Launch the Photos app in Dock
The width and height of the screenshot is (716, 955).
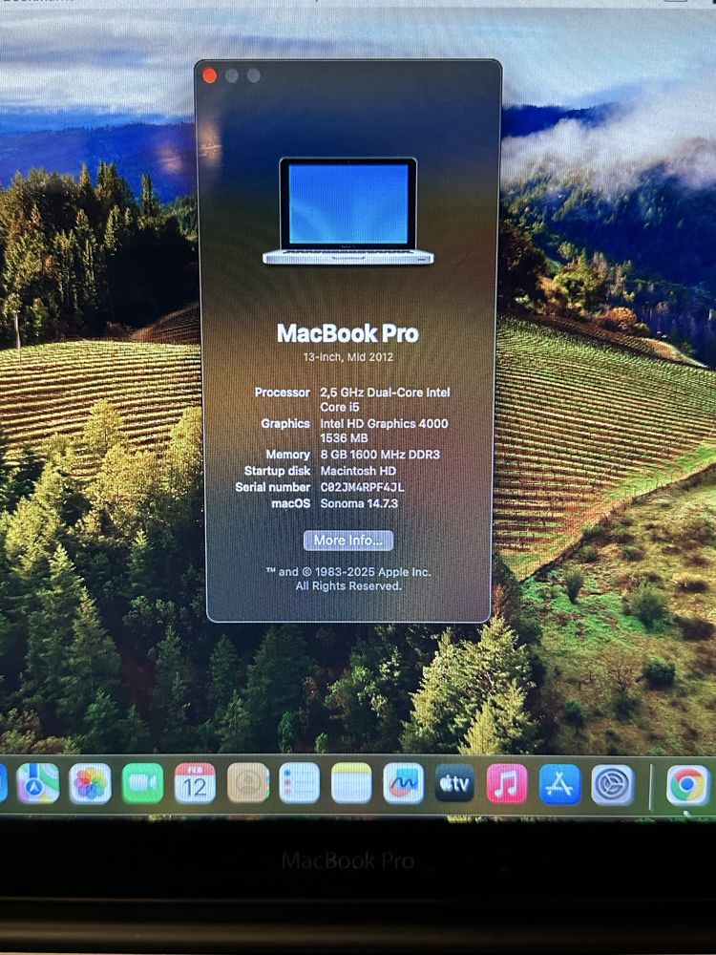[x=90, y=783]
